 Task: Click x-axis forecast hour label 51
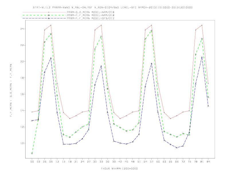(x=139, y=162)
